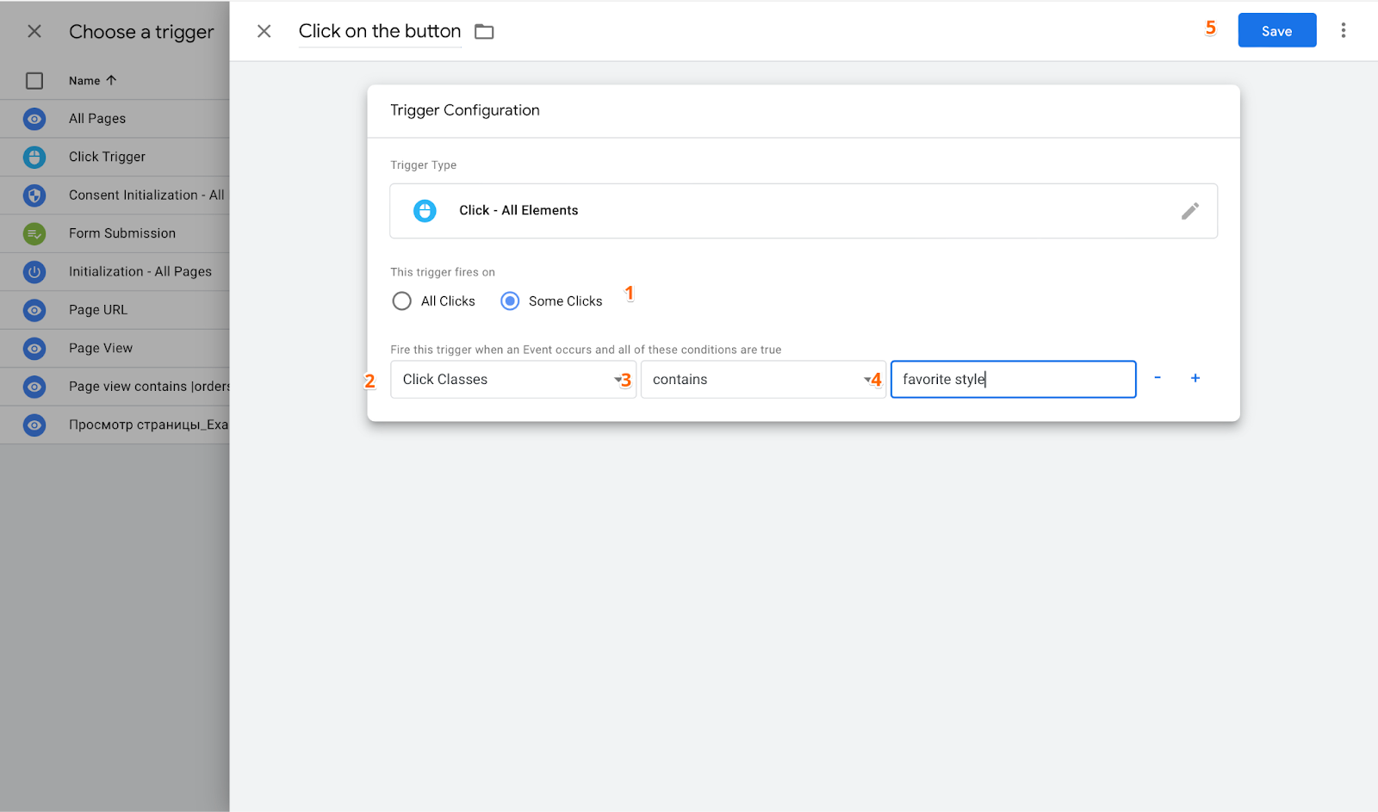Click the plus icon to add condition

pos(1195,378)
